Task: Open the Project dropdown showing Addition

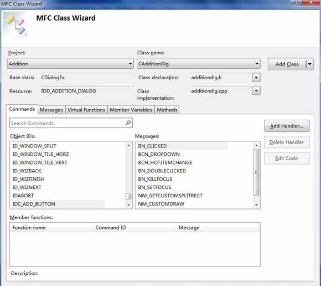Action: pyautogui.click(x=70, y=64)
